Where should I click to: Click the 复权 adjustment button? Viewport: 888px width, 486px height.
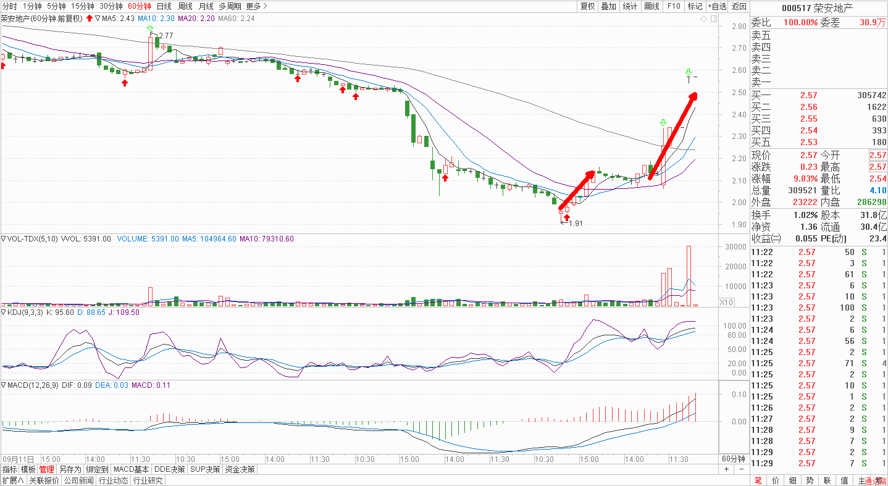(x=587, y=6)
